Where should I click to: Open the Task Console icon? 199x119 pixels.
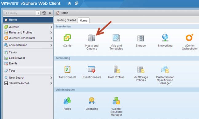[67, 69]
